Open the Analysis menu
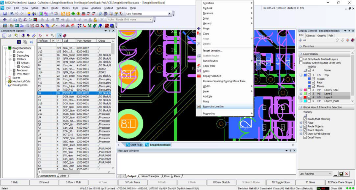 point(96,8)
